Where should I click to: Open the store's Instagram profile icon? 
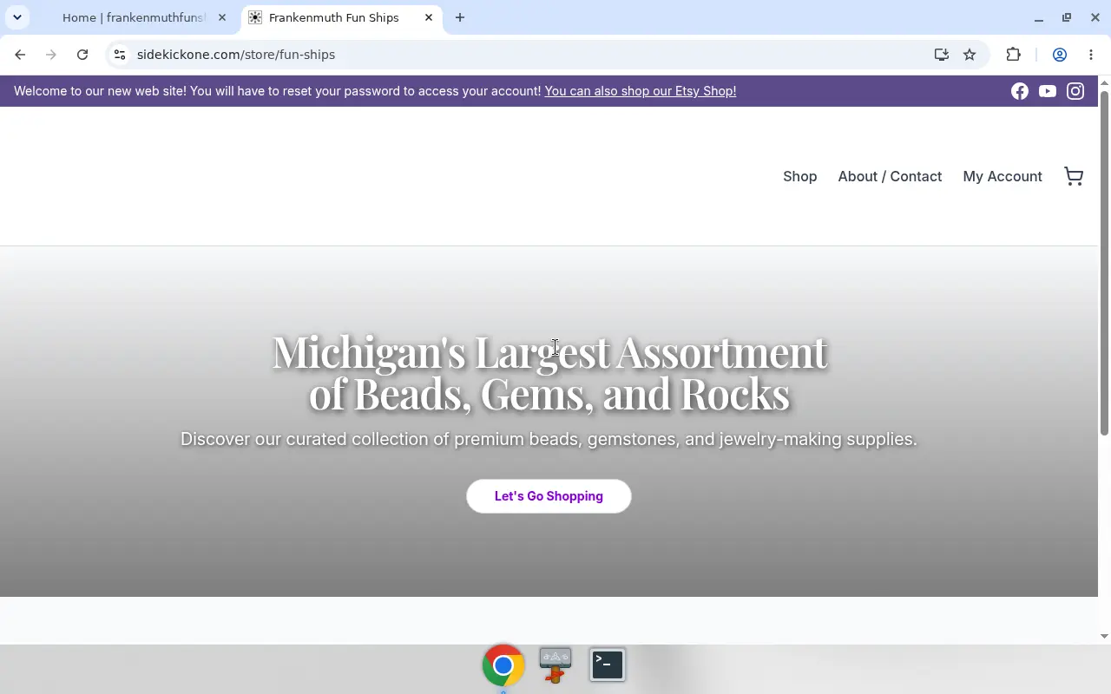(x=1075, y=91)
